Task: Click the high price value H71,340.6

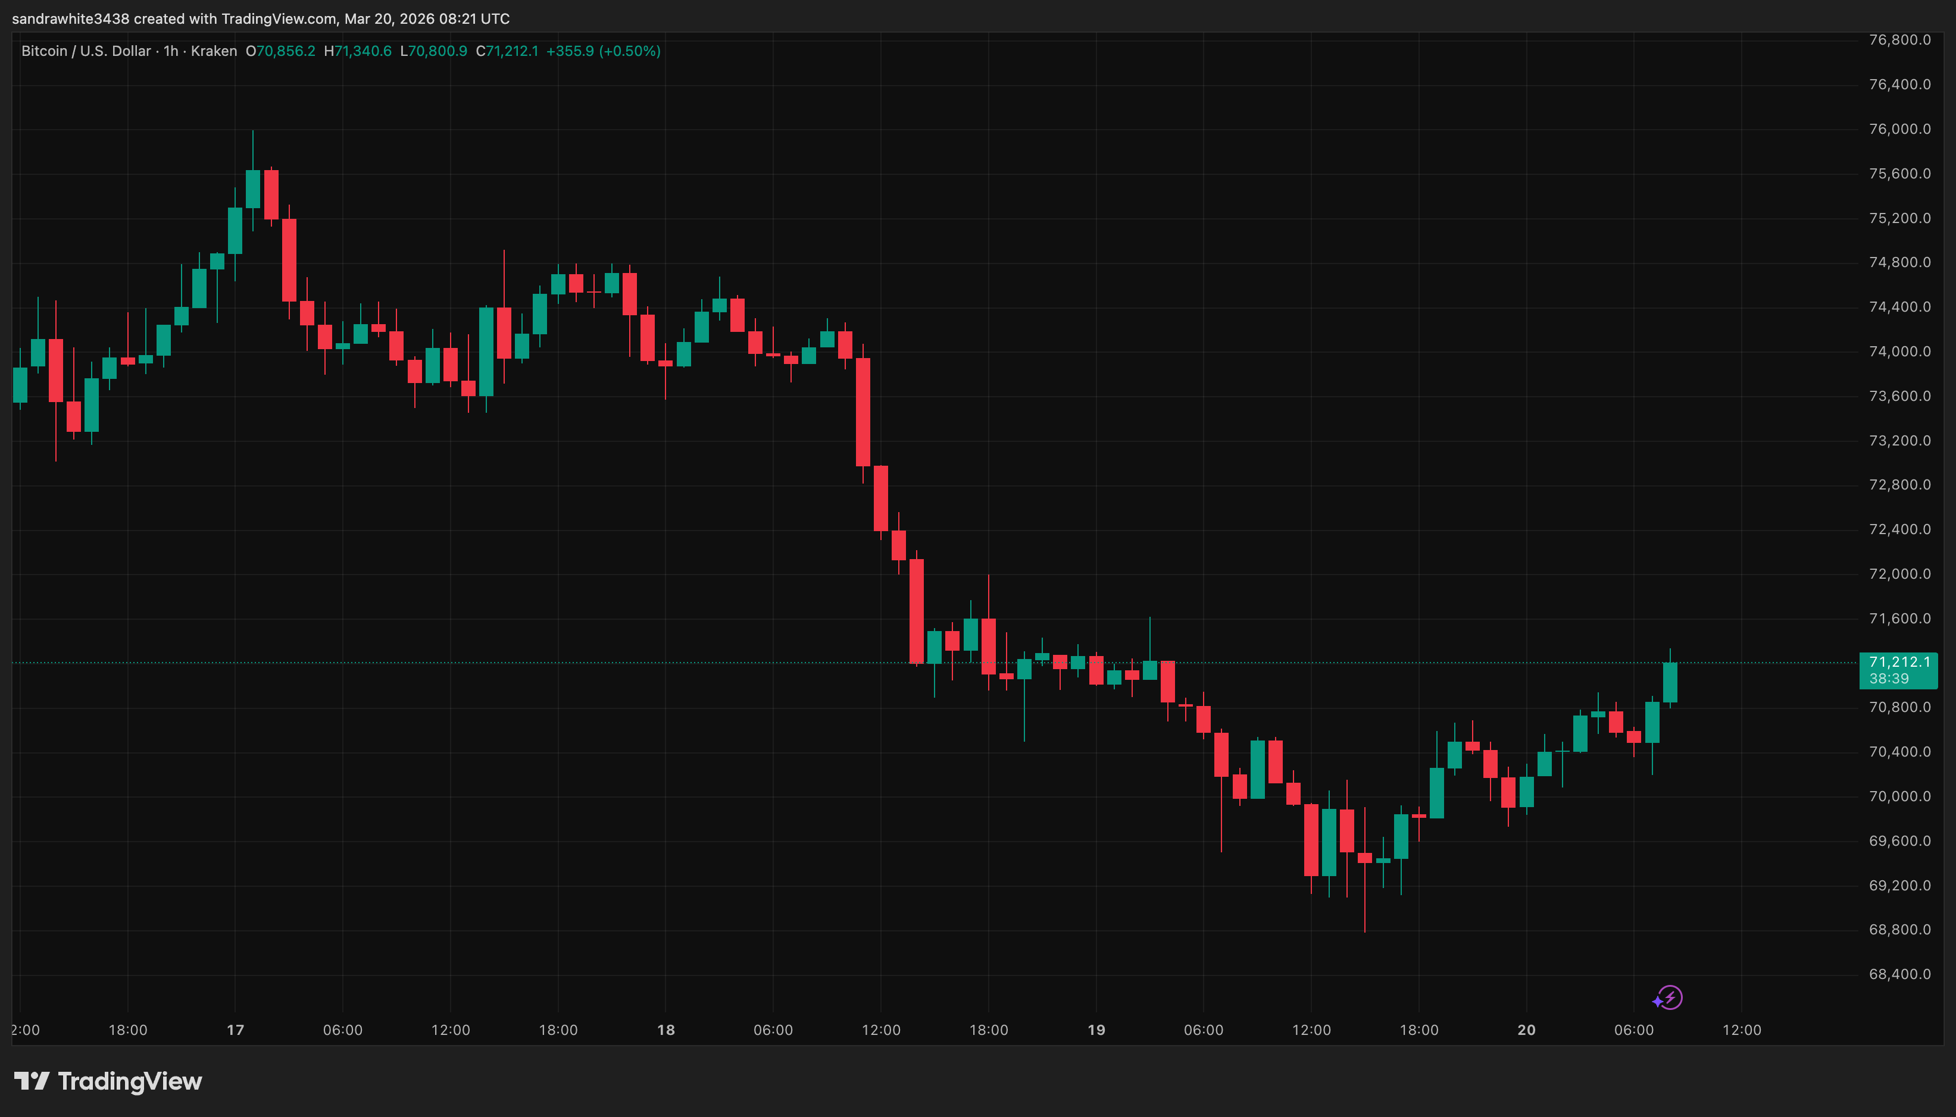Action: click(x=358, y=51)
